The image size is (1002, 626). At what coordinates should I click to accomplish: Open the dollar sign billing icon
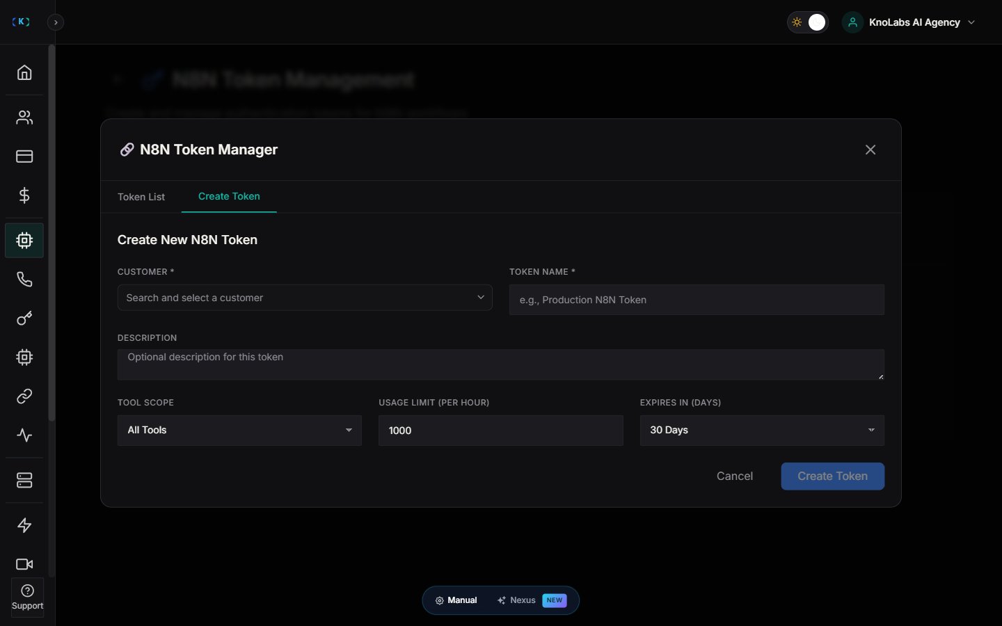[x=24, y=195]
